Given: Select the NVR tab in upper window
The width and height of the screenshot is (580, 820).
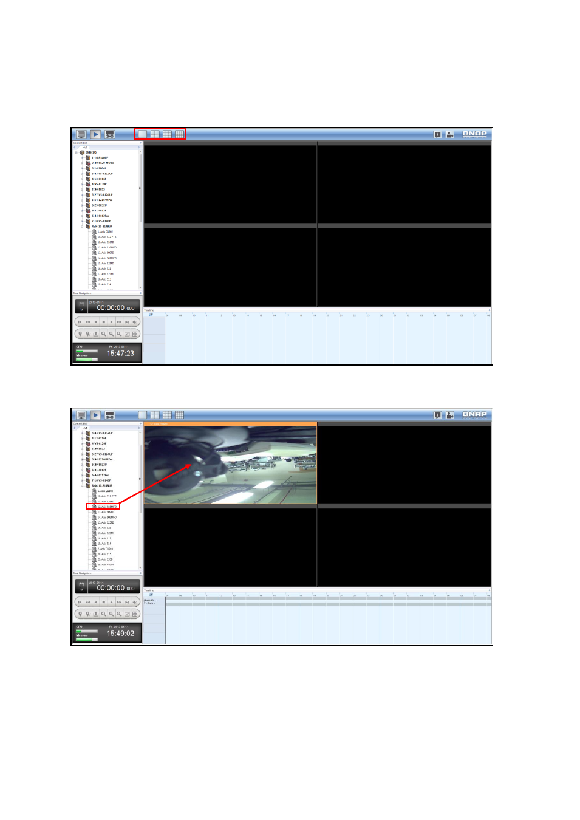Looking at the screenshot, I should [x=85, y=148].
